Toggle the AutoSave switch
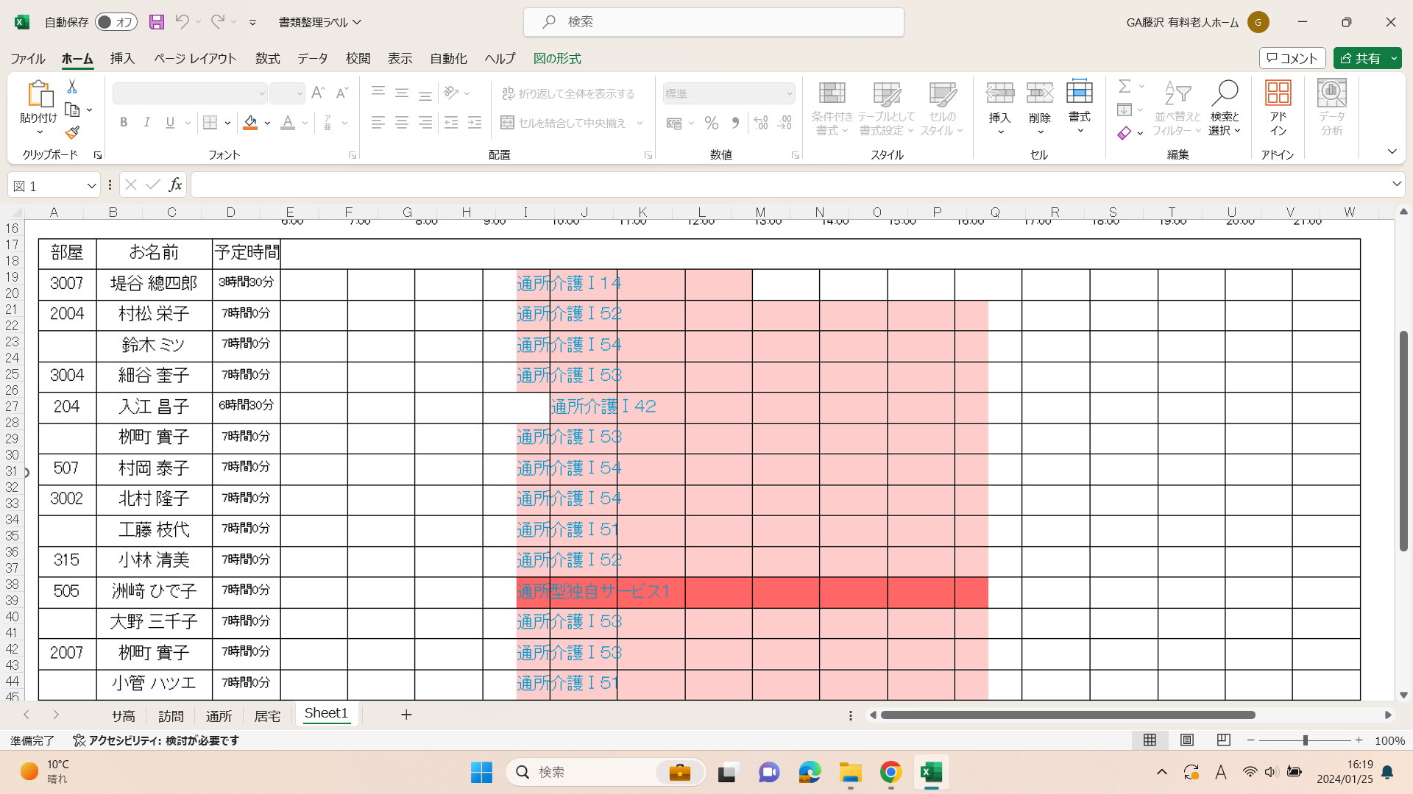This screenshot has width=1413, height=794. pos(116,22)
